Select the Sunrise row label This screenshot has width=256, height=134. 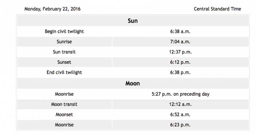coord(64,42)
